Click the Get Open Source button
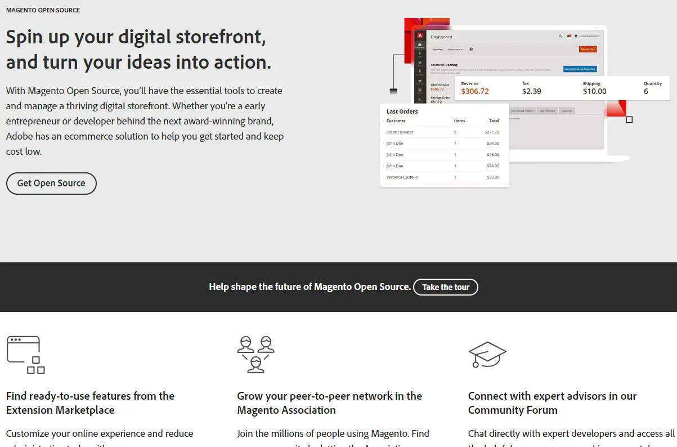The image size is (677, 447). [51, 183]
